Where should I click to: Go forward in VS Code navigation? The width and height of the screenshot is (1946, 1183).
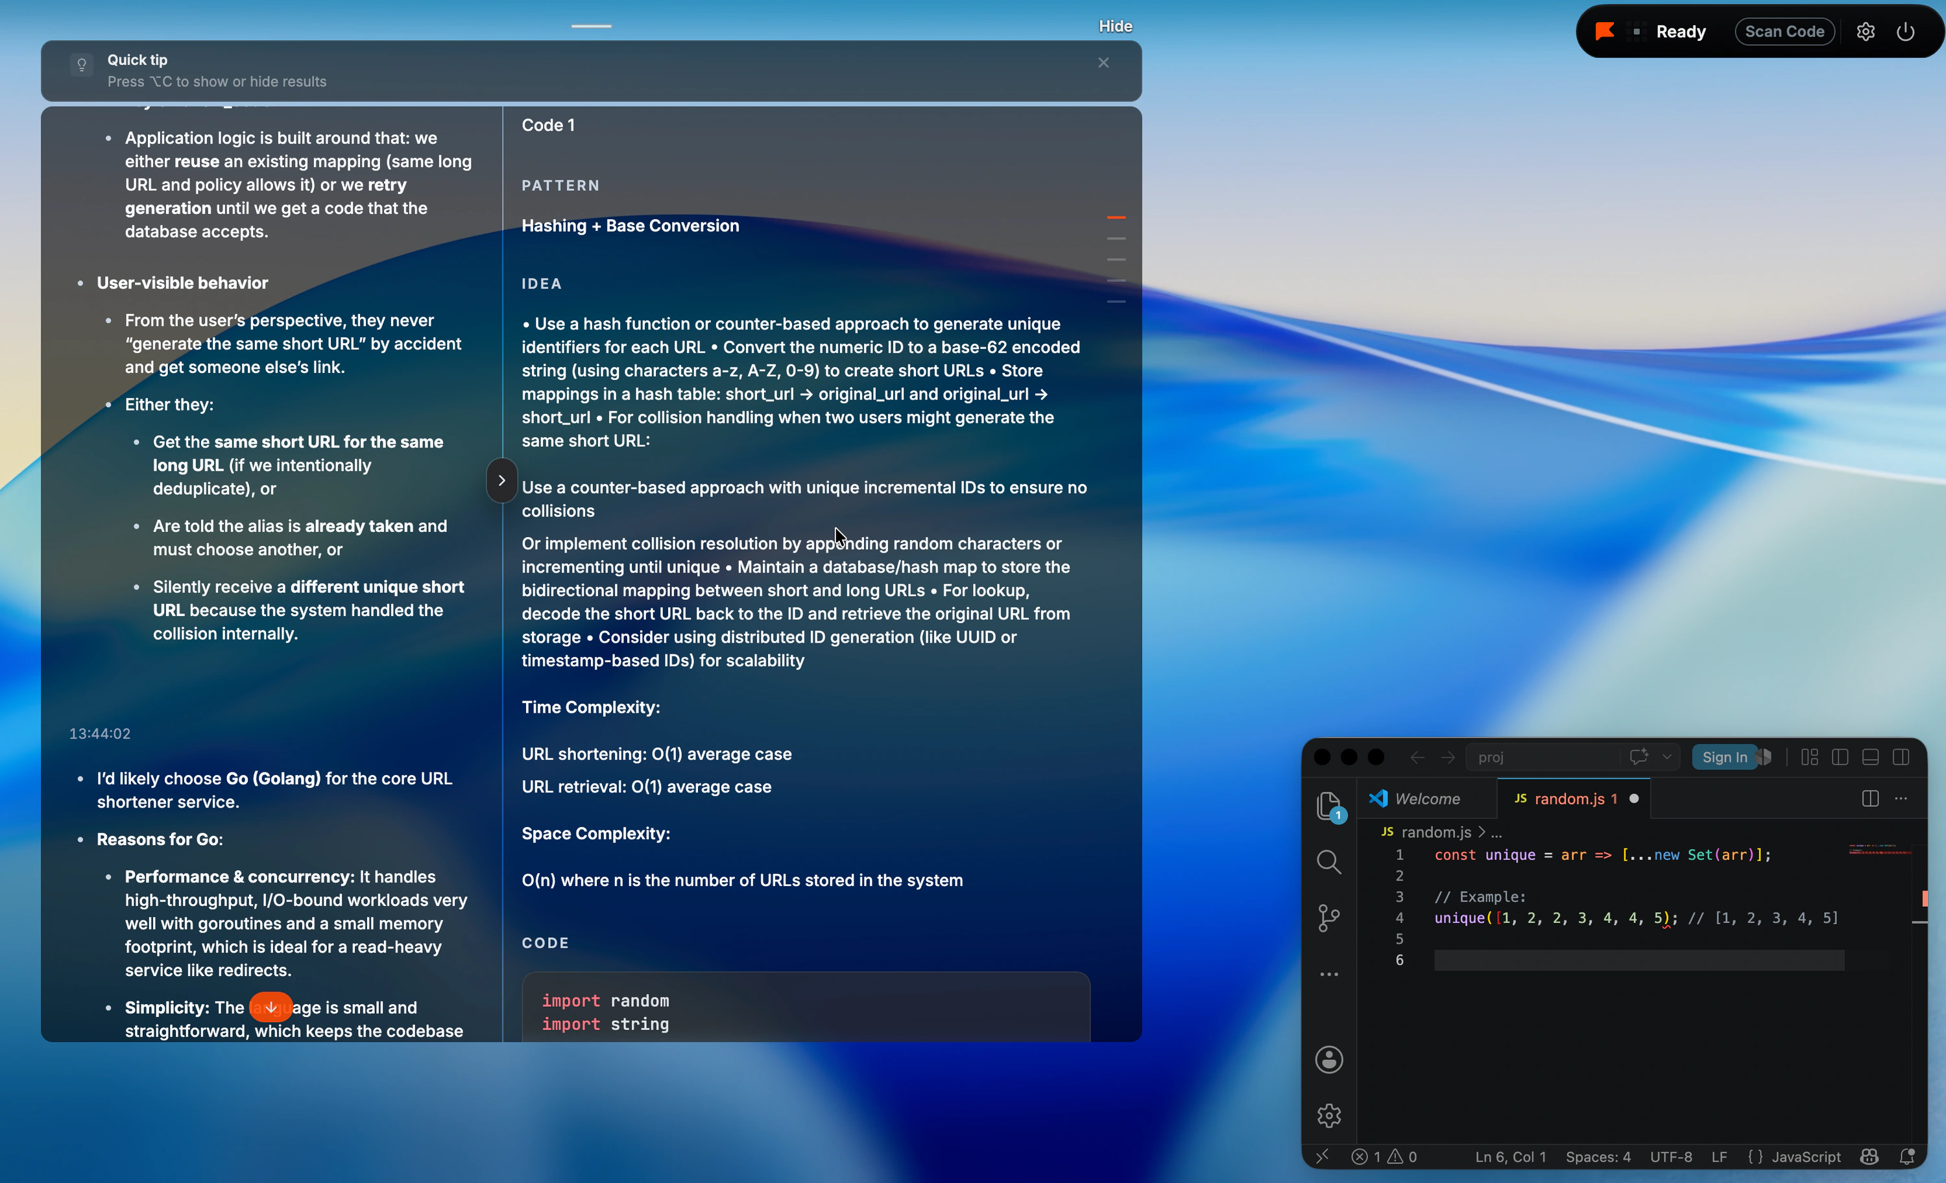(x=1448, y=758)
